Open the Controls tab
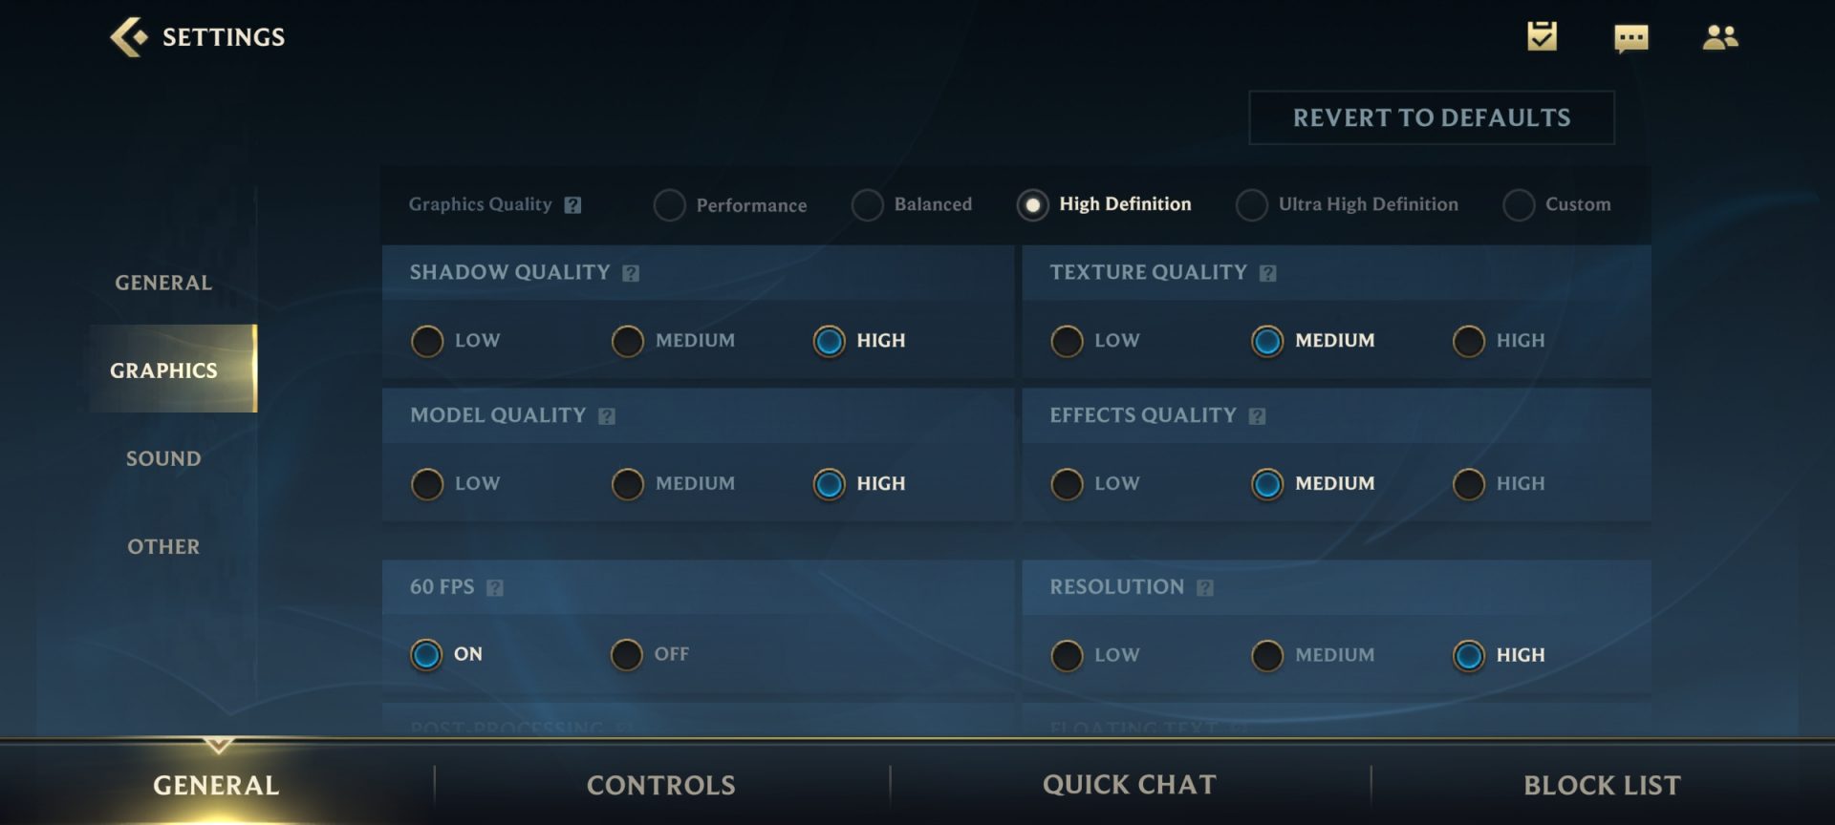The width and height of the screenshot is (1835, 825). point(661,785)
